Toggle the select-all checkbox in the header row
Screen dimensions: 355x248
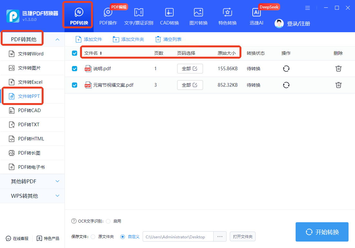(x=75, y=53)
